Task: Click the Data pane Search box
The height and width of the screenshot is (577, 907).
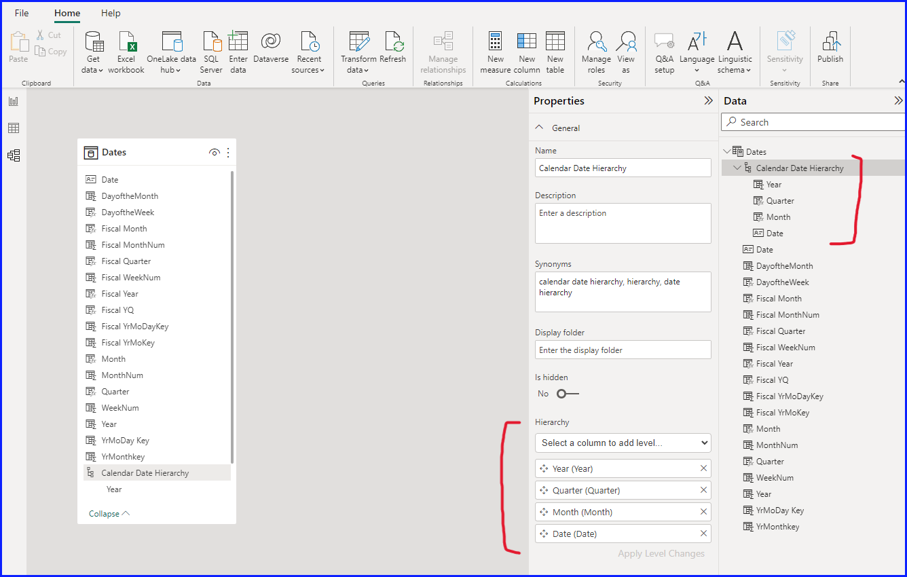Action: coord(813,122)
